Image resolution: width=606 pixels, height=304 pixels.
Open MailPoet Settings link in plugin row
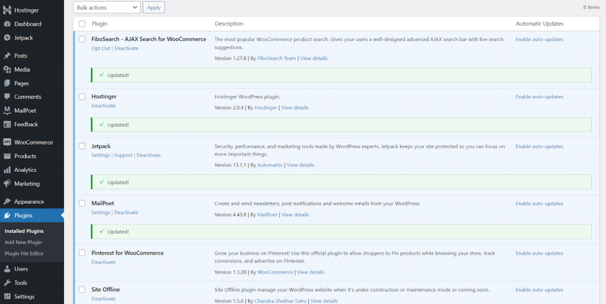coord(101,212)
